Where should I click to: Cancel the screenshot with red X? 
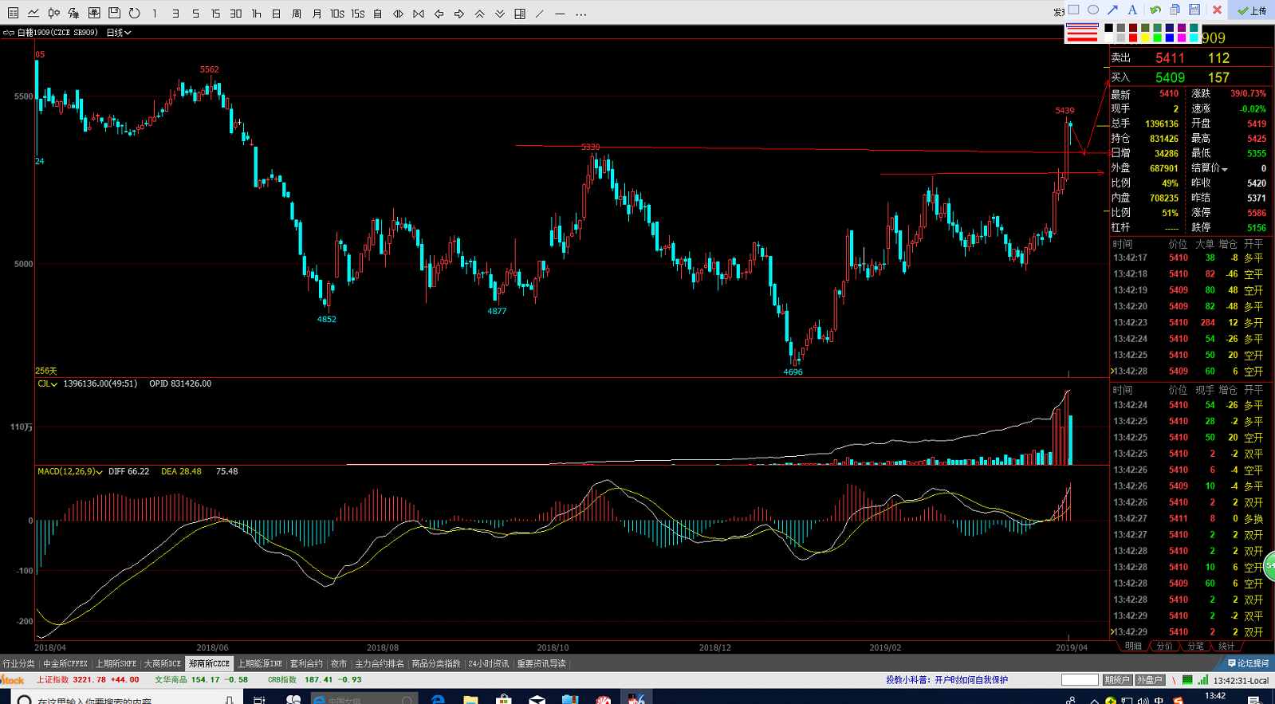click(x=1217, y=10)
